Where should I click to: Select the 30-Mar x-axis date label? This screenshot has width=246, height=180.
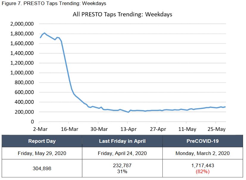pyautogui.click(x=98, y=129)
